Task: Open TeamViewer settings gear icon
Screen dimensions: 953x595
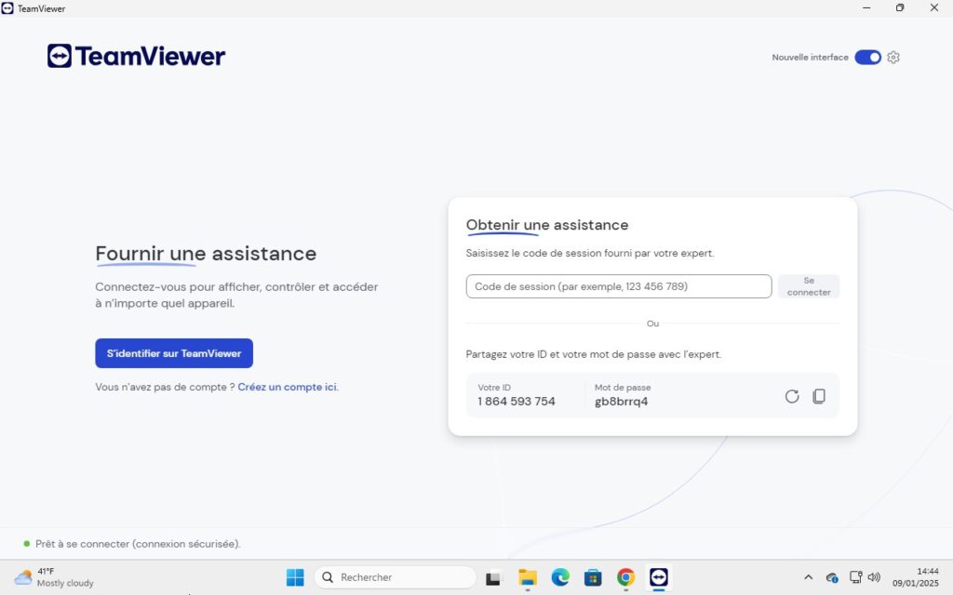Action: 893,57
